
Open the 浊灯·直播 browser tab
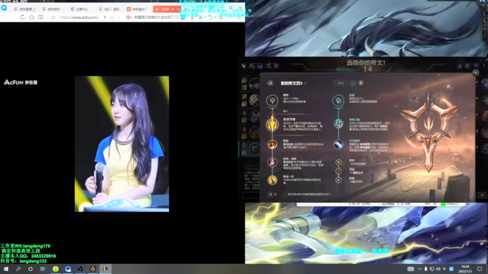pyautogui.click(x=109, y=9)
